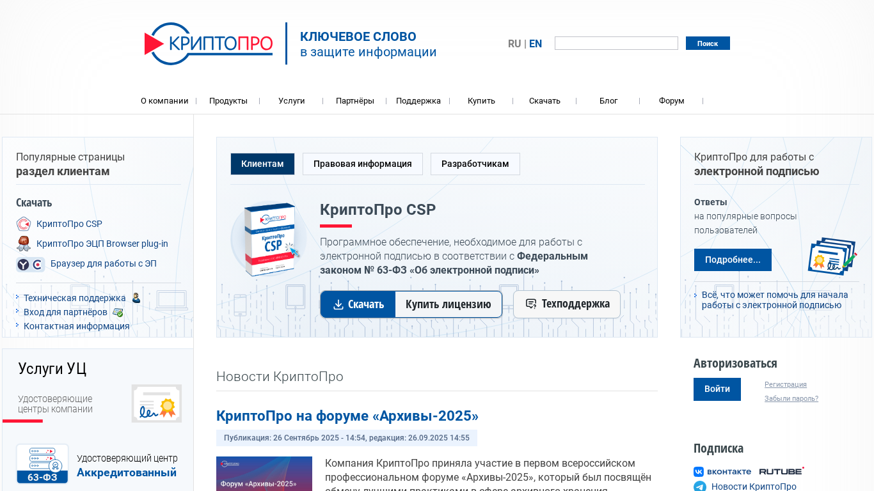The width and height of the screenshot is (874, 491).
Task: Open the Купить menu
Action: click(x=481, y=101)
